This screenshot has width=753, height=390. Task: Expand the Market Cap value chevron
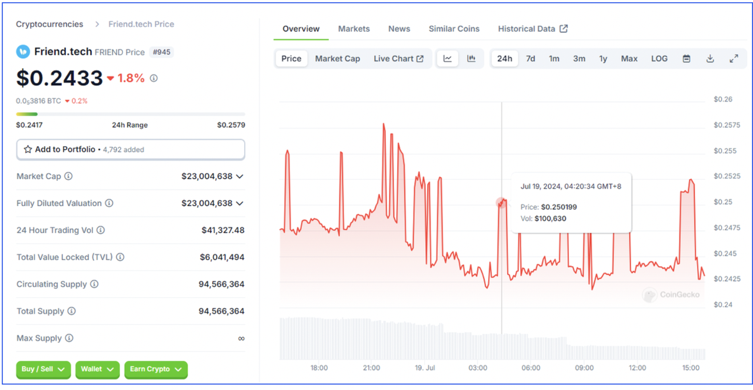point(239,176)
